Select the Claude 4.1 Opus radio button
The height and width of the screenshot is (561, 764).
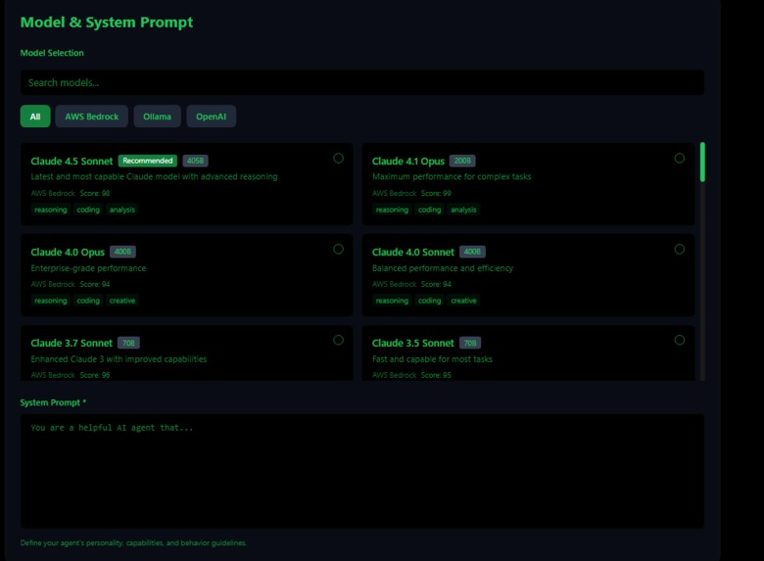[x=679, y=159]
